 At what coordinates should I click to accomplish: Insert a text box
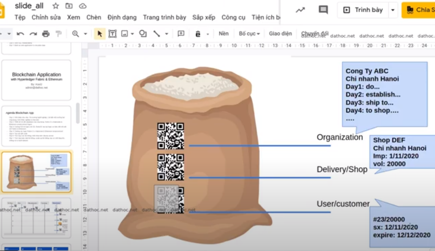(x=113, y=34)
